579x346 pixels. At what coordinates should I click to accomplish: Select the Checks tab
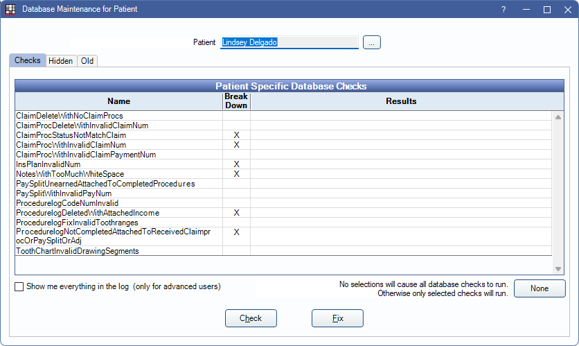pyautogui.click(x=28, y=61)
